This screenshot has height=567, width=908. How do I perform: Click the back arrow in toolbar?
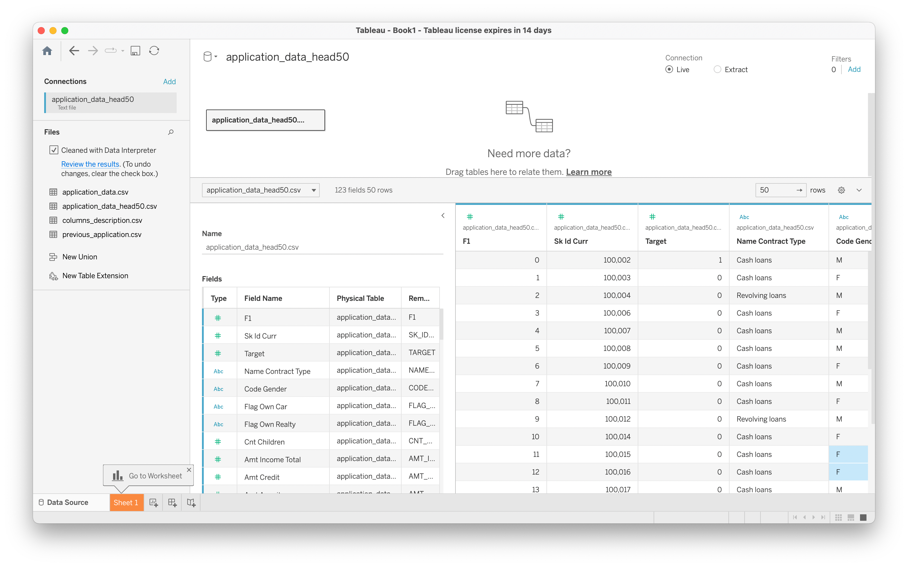(x=74, y=51)
